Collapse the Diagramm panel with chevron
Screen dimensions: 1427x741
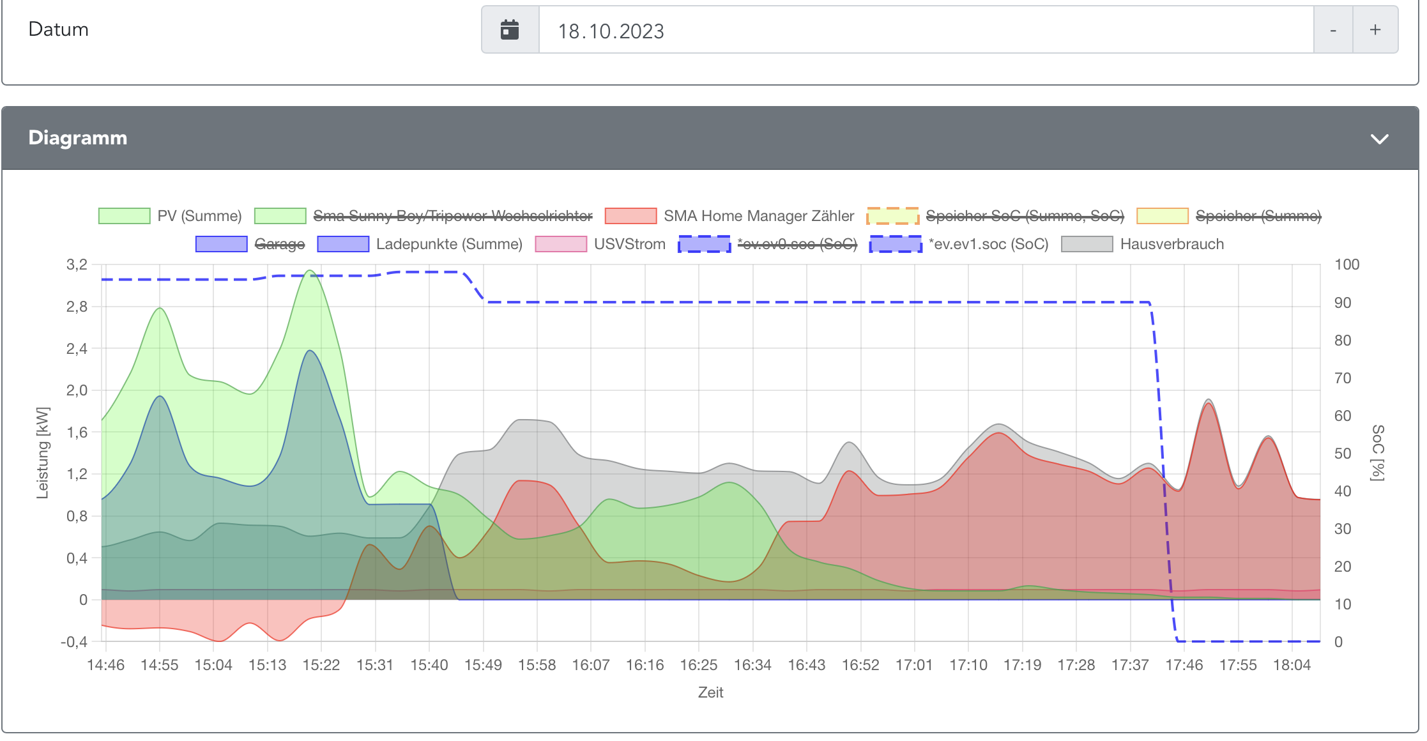tap(1379, 139)
